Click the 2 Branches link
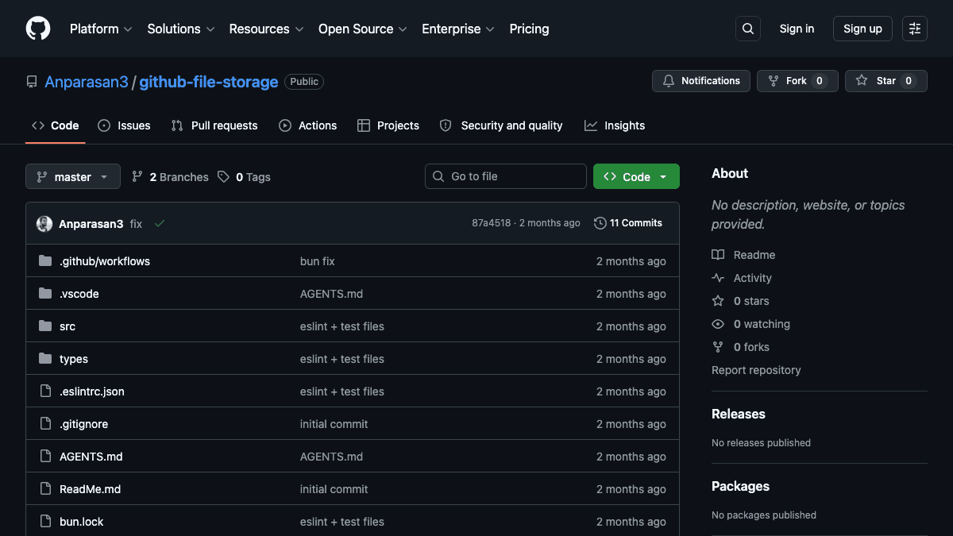 [170, 177]
